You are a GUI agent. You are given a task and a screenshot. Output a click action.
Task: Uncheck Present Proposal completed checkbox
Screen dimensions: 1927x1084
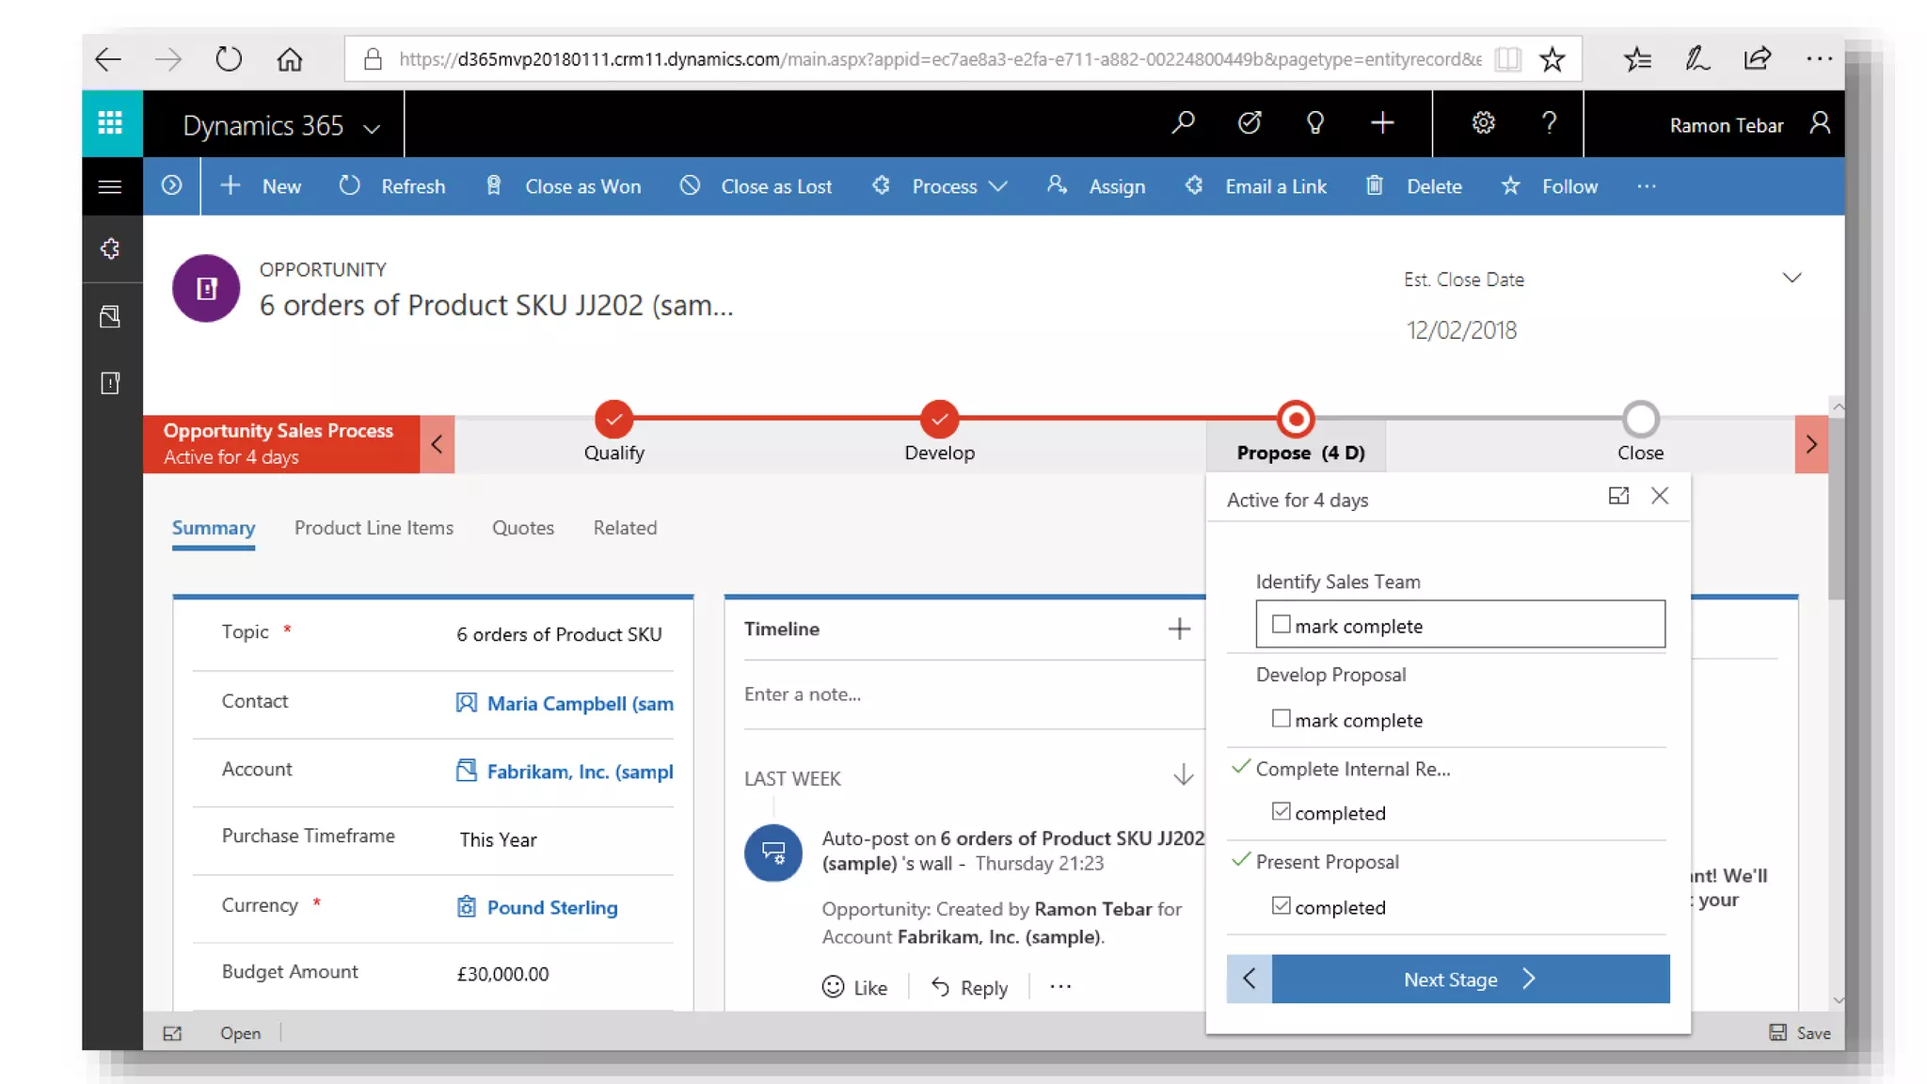(1281, 906)
